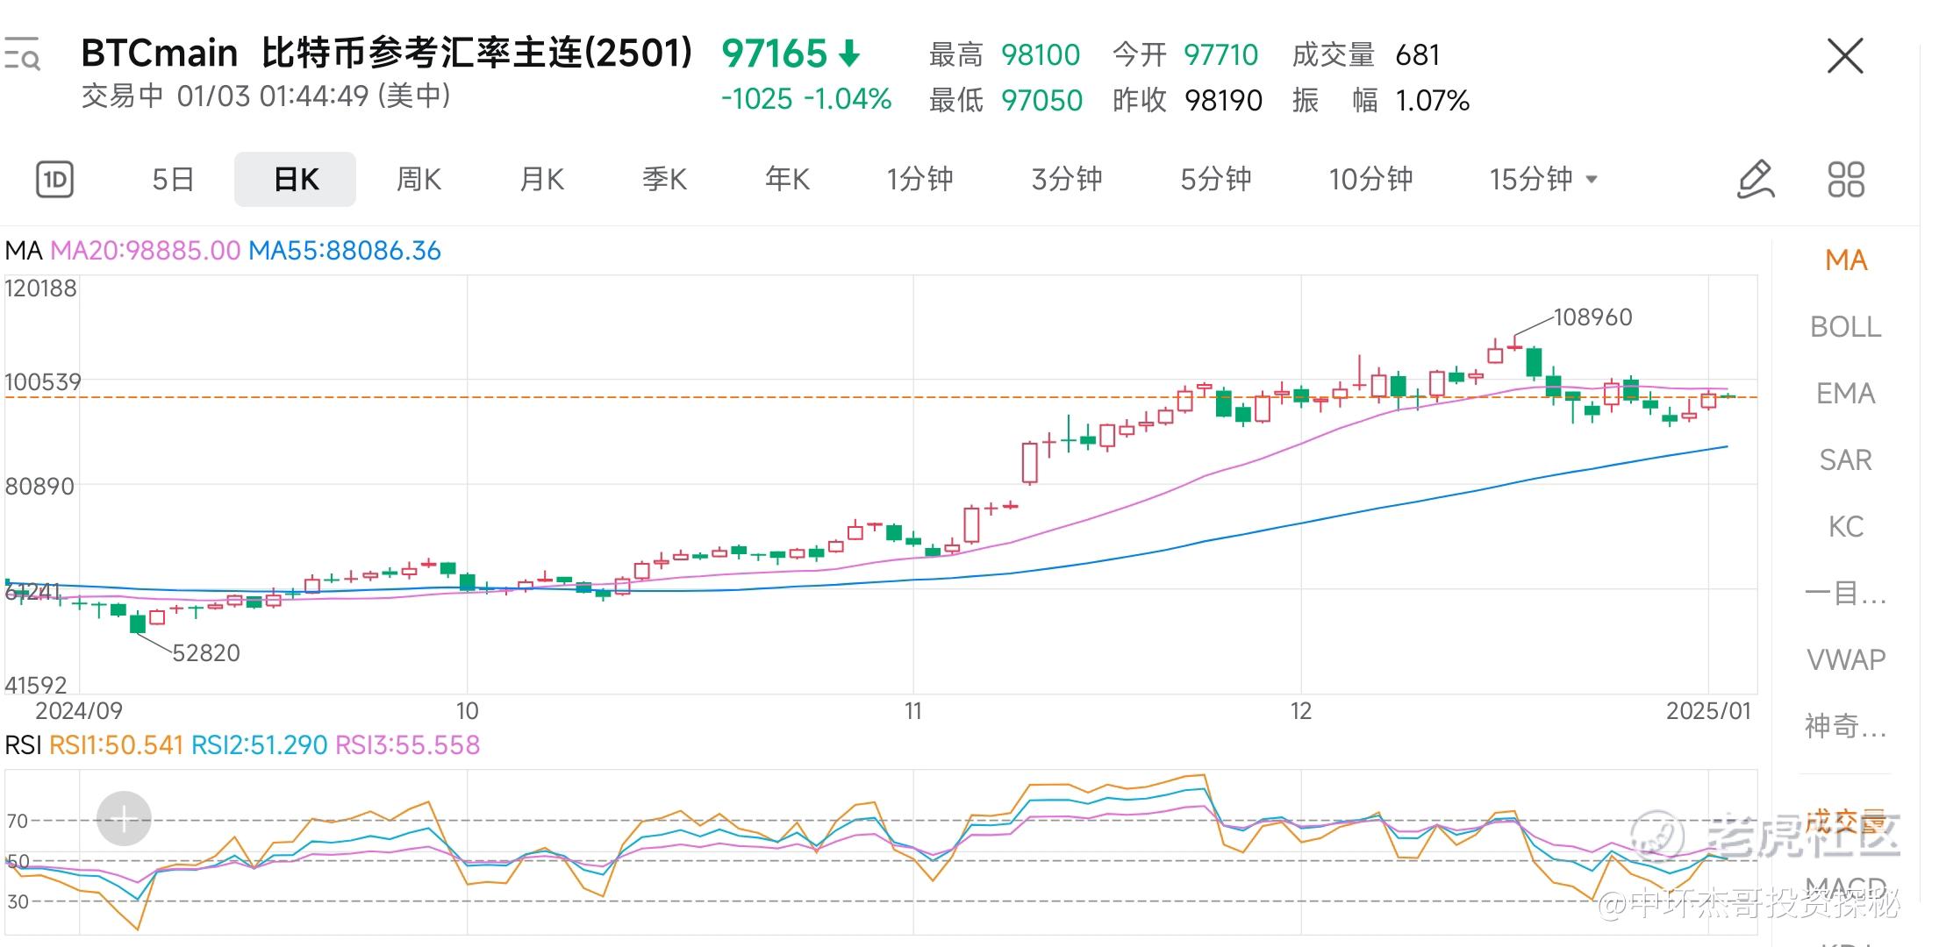Image resolution: width=1939 pixels, height=947 pixels.
Task: Click the gray plus circle in RSI pane
Action: point(124,819)
